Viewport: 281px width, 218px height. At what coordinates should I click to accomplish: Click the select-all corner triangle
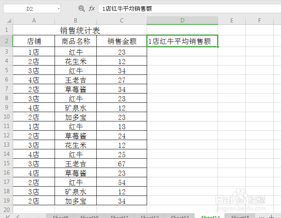pyautogui.click(x=9, y=21)
